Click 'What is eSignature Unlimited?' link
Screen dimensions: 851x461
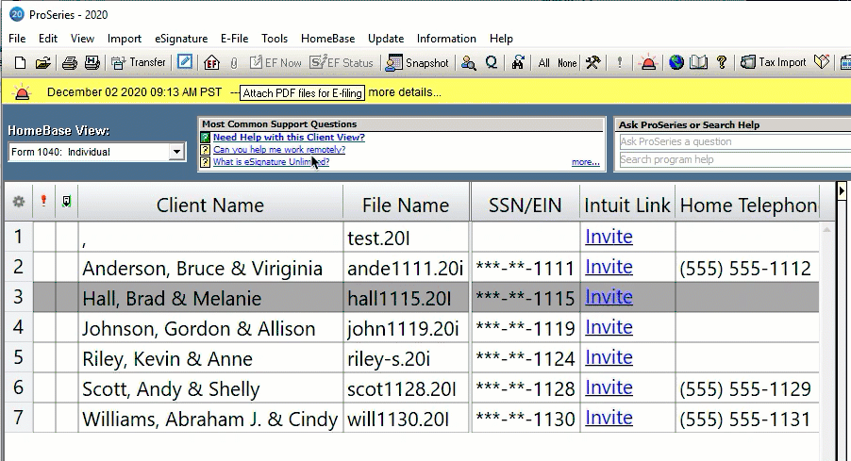[x=271, y=161]
